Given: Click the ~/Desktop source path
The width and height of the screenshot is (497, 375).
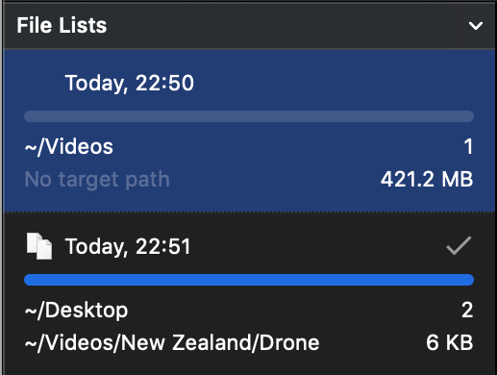Looking at the screenshot, I should coord(76,311).
